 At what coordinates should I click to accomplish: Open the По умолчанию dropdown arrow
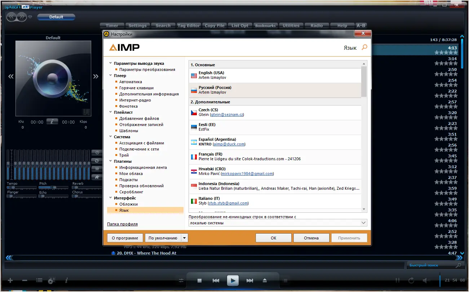point(185,238)
